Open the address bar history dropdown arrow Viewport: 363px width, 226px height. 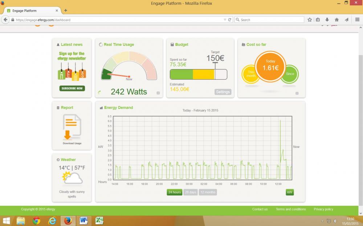click(x=225, y=20)
